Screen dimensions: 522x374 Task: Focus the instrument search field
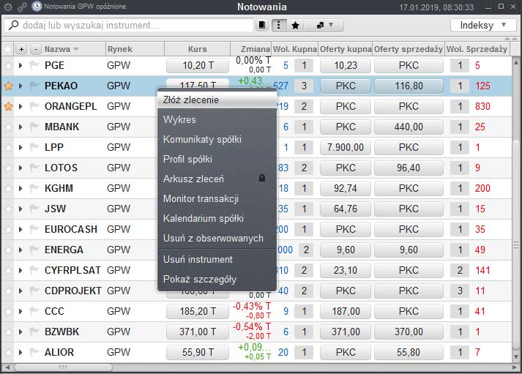point(130,26)
